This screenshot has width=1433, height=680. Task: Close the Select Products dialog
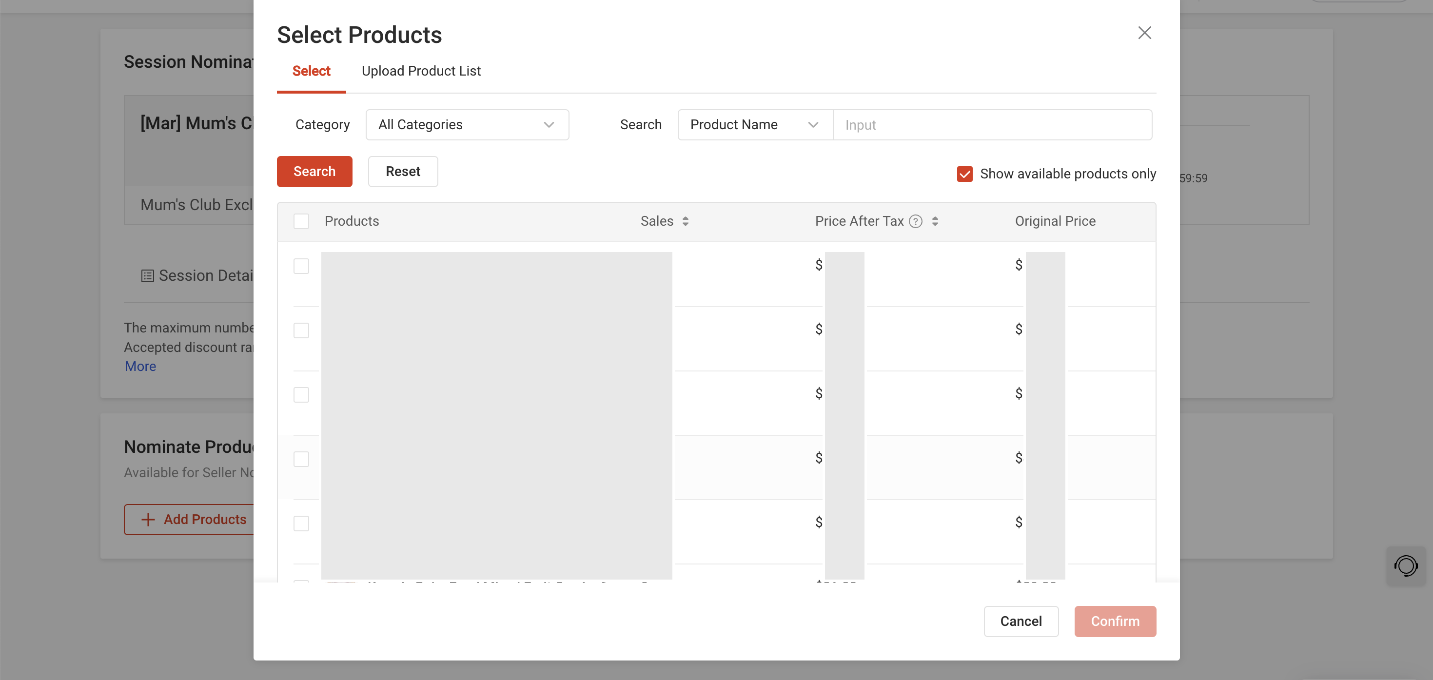click(1144, 33)
